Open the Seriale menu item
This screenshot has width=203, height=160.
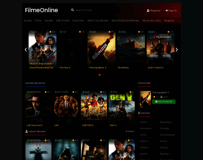(49, 21)
